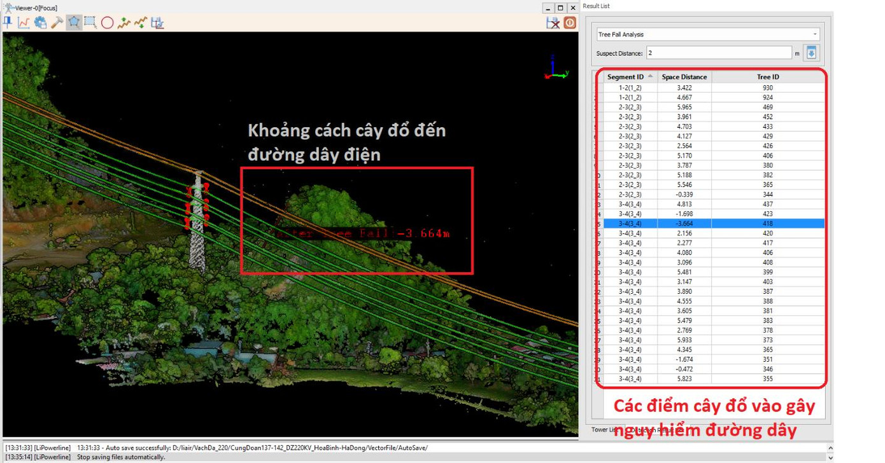
Task: Sort by the Space Distance column header
Action: (684, 77)
